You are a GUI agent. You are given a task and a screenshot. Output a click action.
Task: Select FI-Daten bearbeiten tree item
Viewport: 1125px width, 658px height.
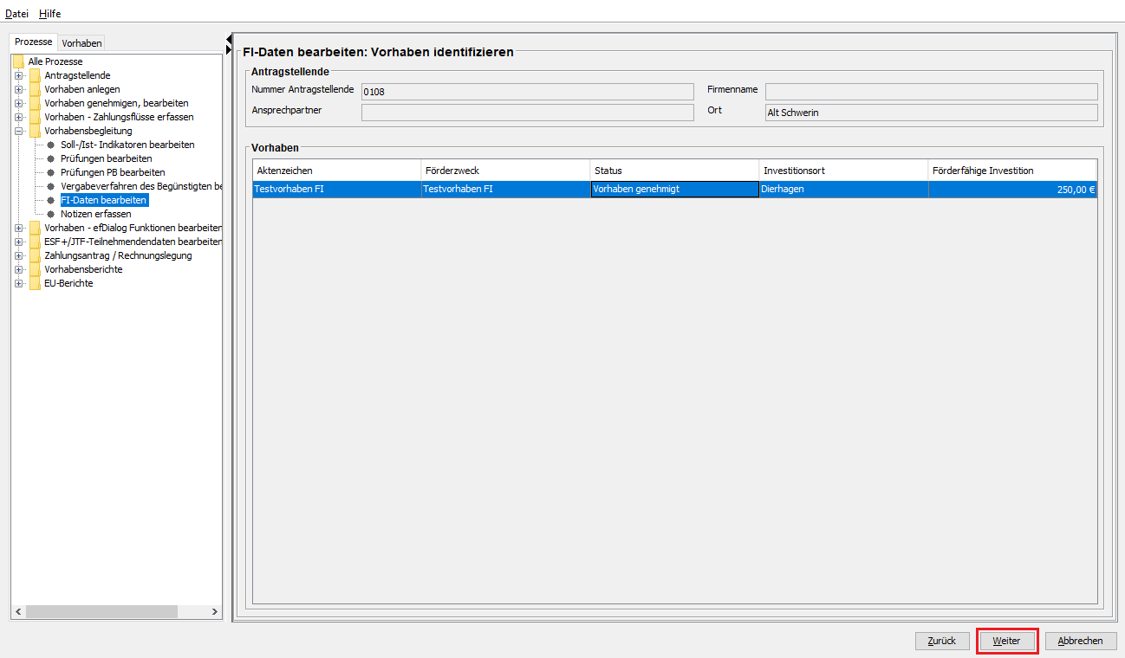click(x=104, y=200)
